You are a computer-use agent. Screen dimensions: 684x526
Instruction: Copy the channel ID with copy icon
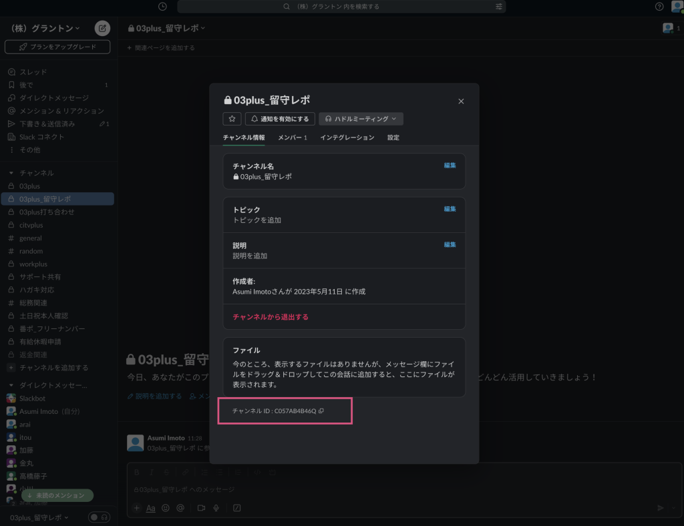pyautogui.click(x=321, y=411)
